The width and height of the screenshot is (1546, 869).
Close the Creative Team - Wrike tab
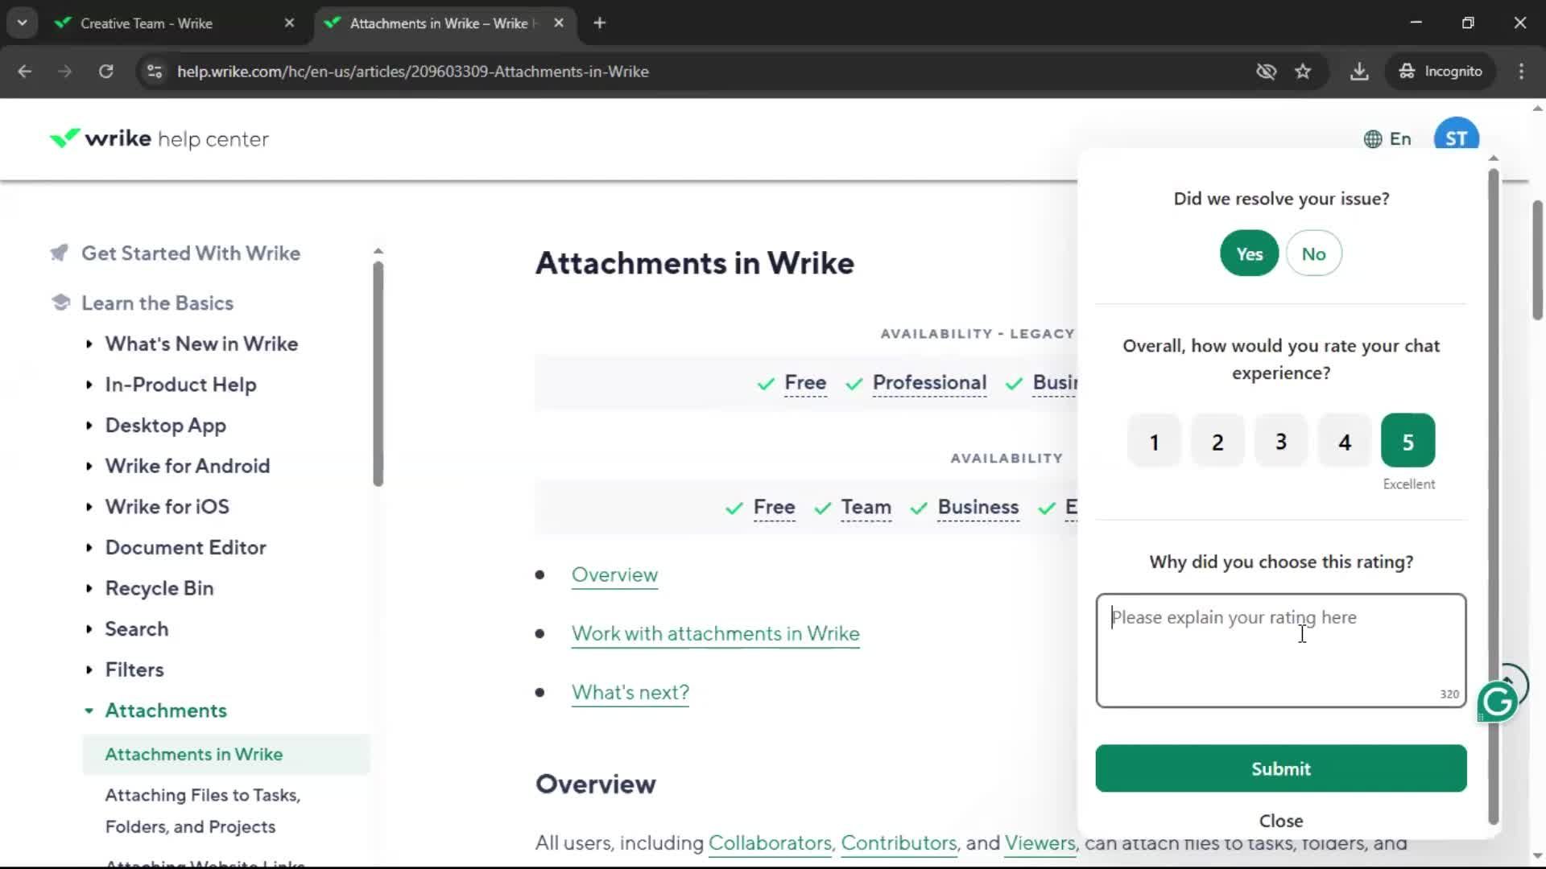coord(289,23)
